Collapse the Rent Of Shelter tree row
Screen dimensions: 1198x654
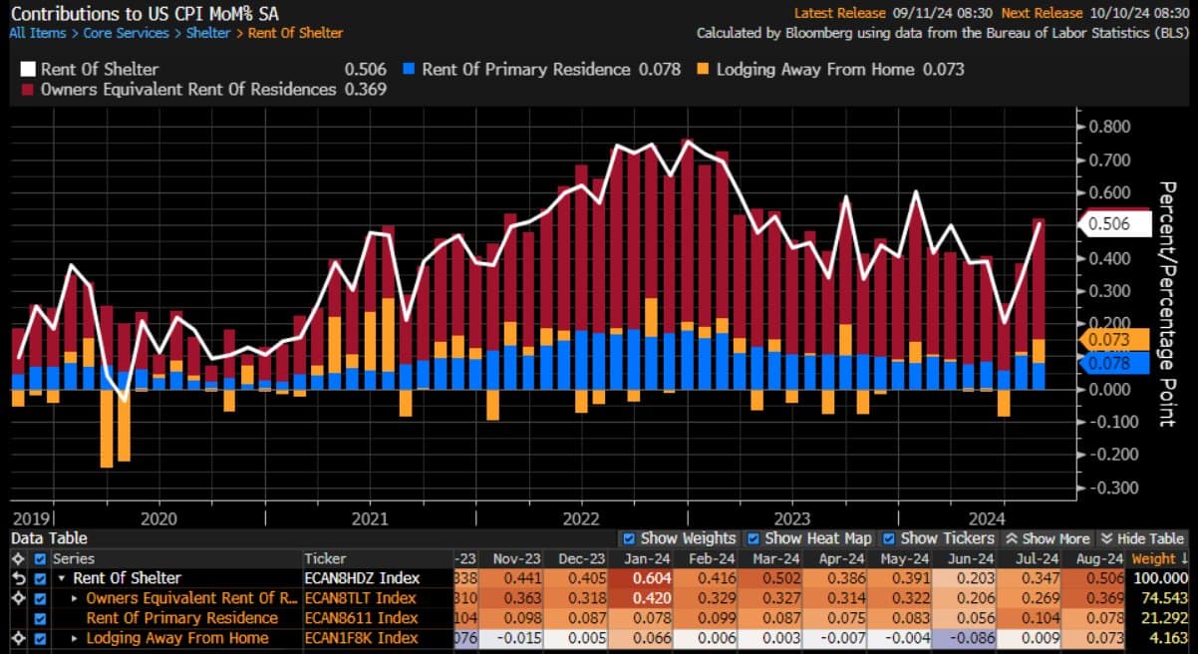click(62, 578)
